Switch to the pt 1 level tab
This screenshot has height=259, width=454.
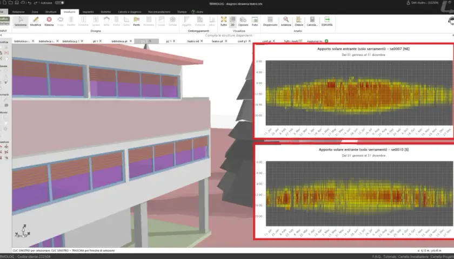(x=95, y=42)
